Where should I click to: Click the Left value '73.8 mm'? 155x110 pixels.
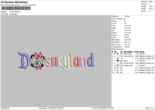[128, 26]
